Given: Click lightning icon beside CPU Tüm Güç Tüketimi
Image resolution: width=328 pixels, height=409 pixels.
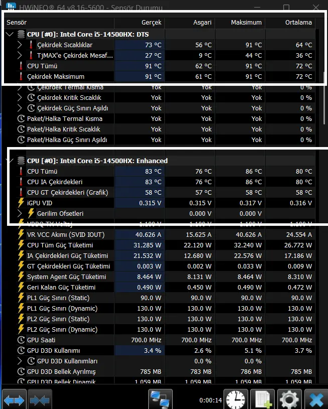Looking at the screenshot, I should 21,245.
